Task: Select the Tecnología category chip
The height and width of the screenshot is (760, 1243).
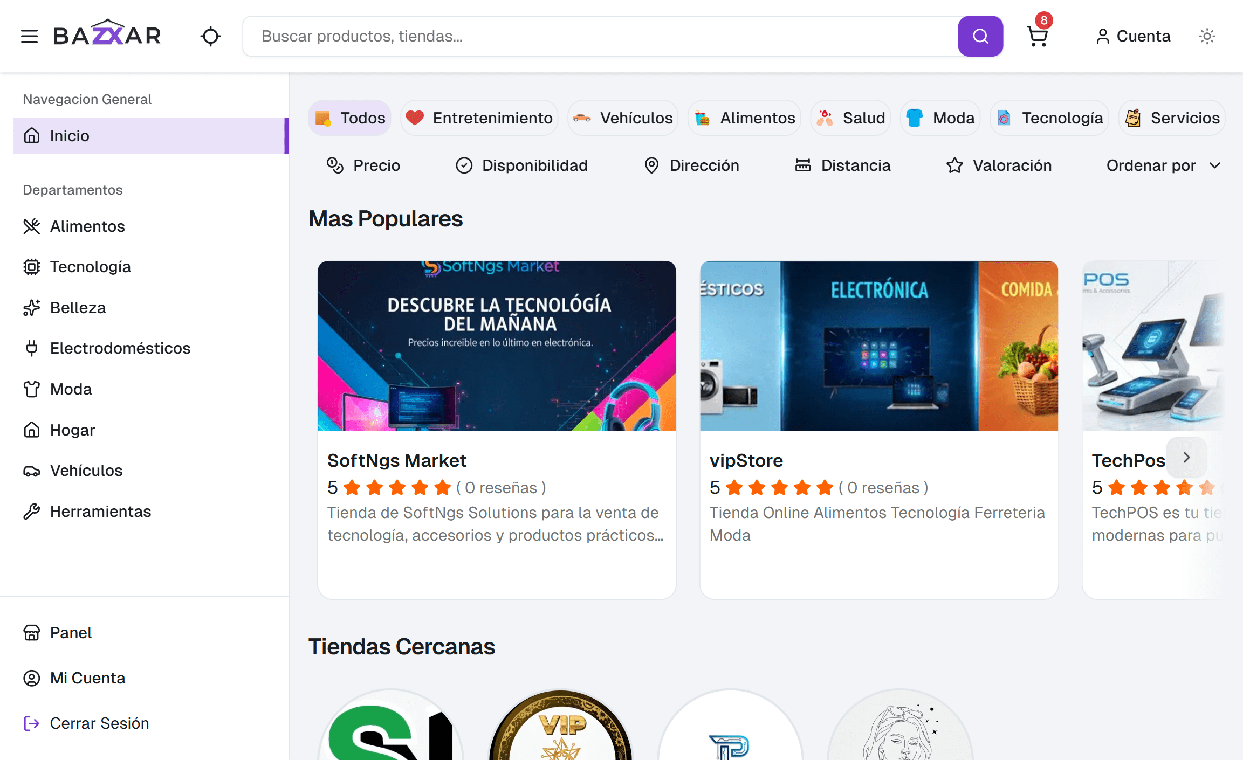Action: (x=1049, y=118)
